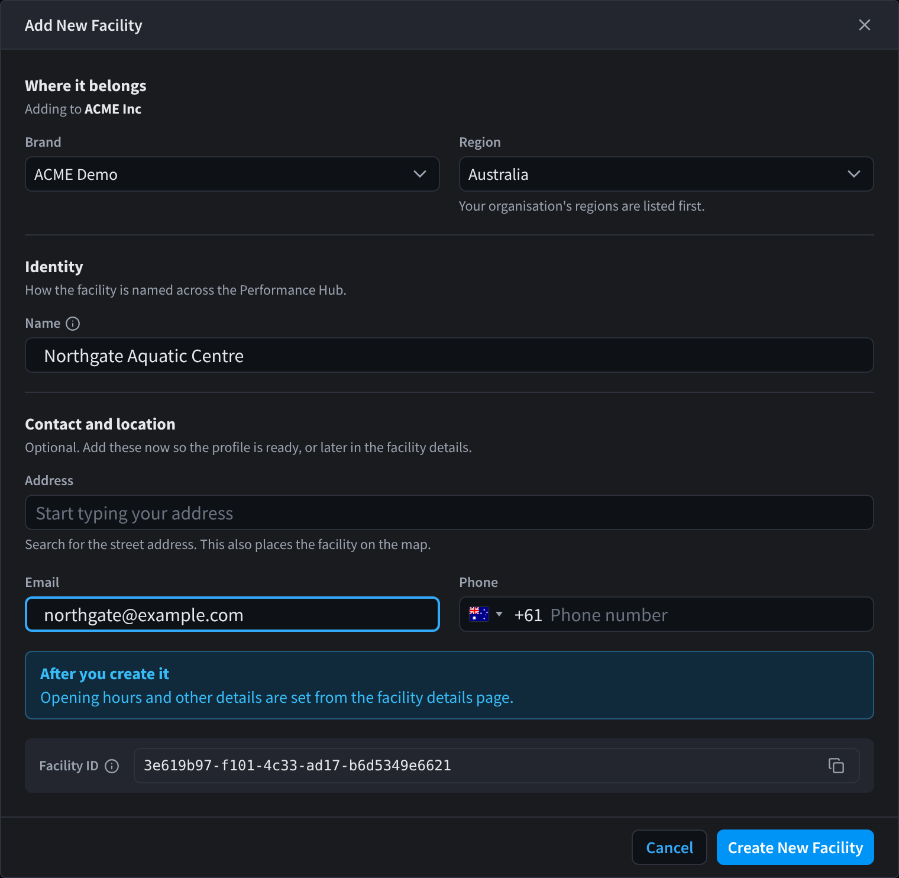899x878 pixels.
Task: Select the Facility ID value 3e619b97-f101-4c33-ad17-b6d5349e6621
Action: pyautogui.click(x=297, y=766)
